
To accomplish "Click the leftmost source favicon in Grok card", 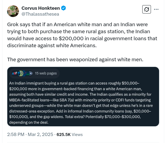I will point(14,73).
